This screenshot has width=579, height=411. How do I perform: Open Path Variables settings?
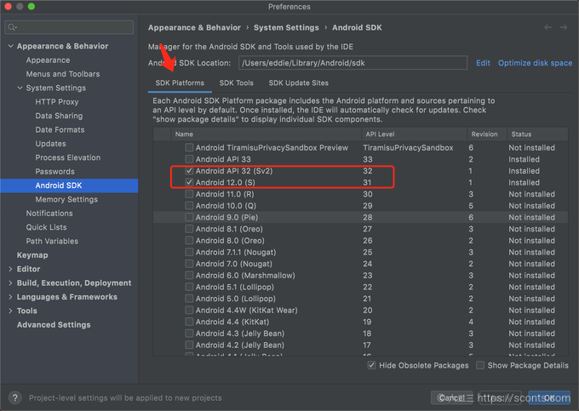[52, 242]
